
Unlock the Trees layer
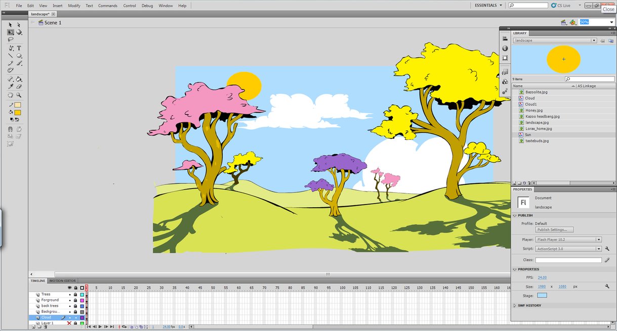coord(75,295)
